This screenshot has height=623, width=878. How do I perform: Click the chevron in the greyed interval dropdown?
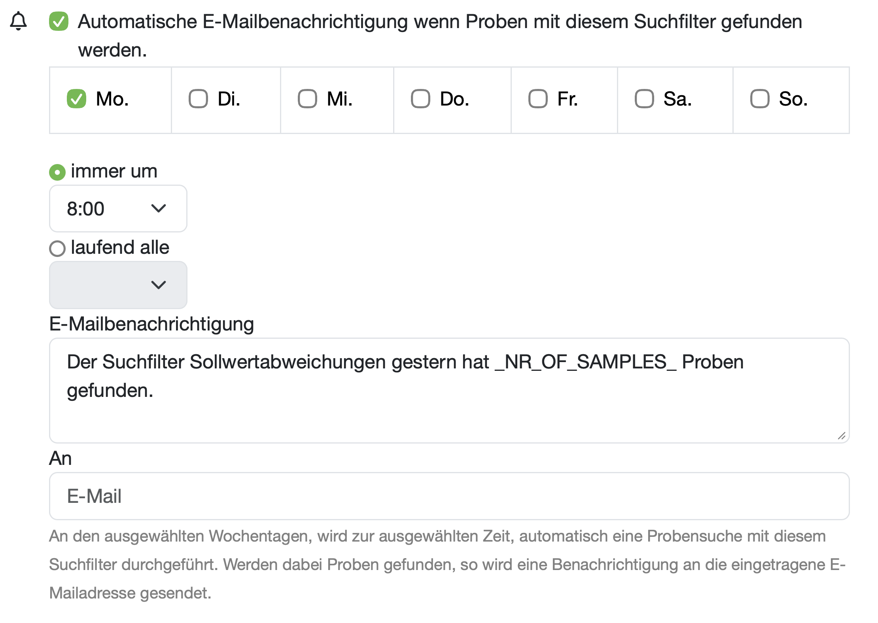coord(159,285)
